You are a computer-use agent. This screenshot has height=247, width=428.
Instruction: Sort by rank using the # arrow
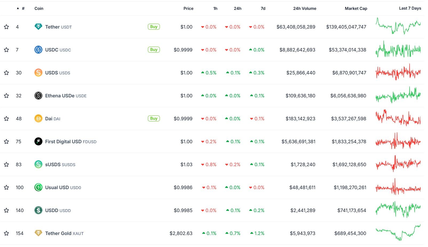coord(21,8)
